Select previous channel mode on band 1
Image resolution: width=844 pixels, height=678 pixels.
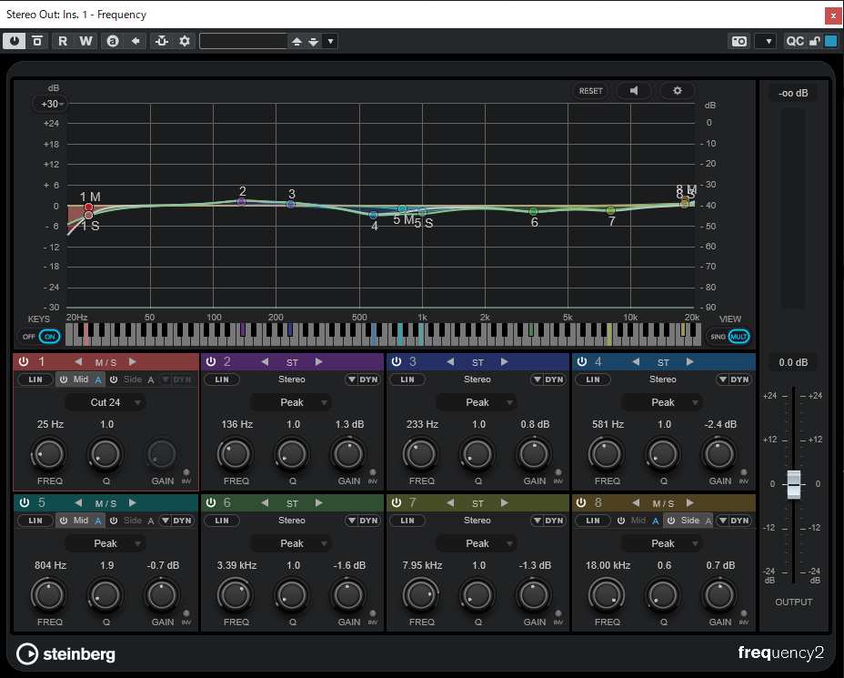pos(78,362)
